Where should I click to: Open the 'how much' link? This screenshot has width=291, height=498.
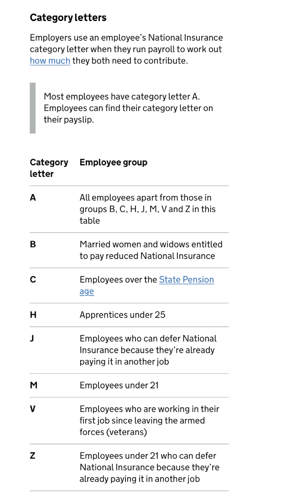click(50, 61)
